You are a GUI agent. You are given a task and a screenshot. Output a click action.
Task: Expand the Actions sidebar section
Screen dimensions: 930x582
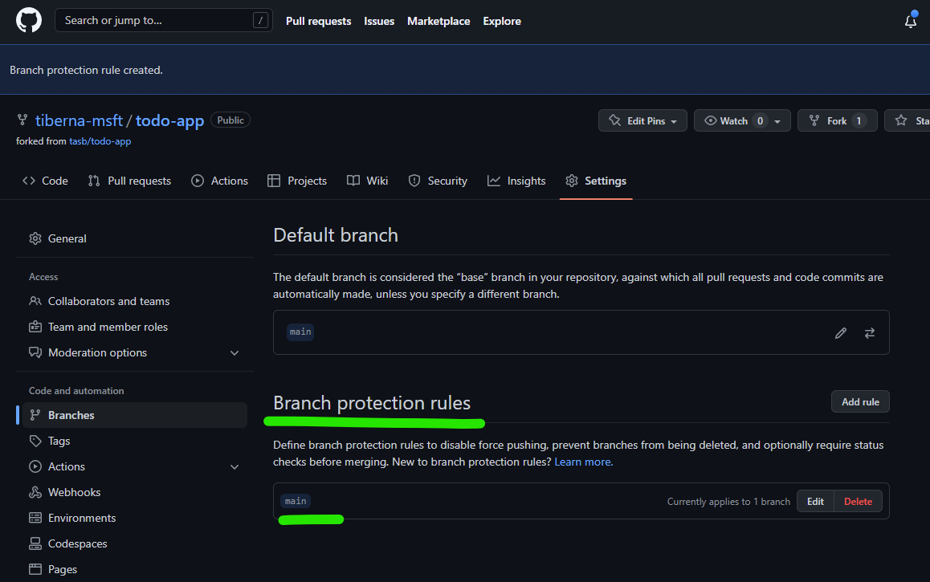(235, 466)
